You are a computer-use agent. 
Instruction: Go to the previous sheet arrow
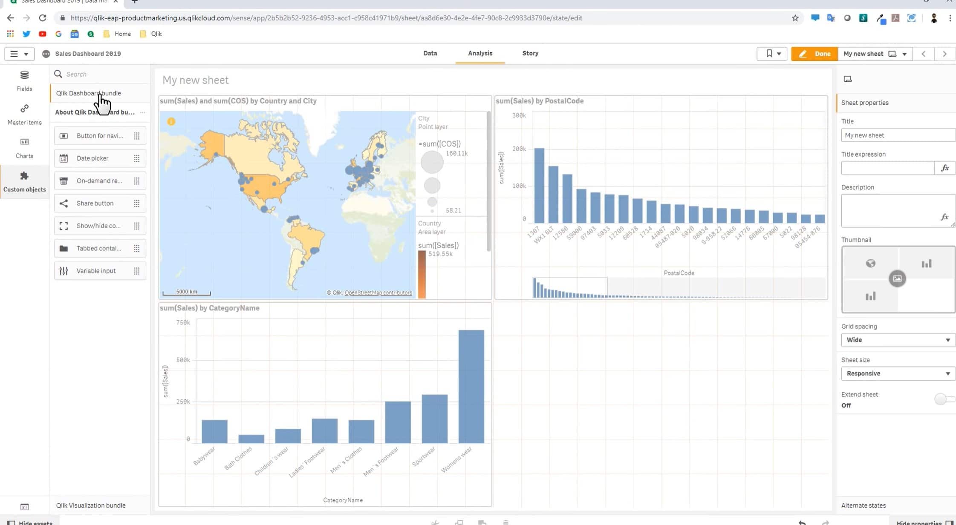point(924,54)
